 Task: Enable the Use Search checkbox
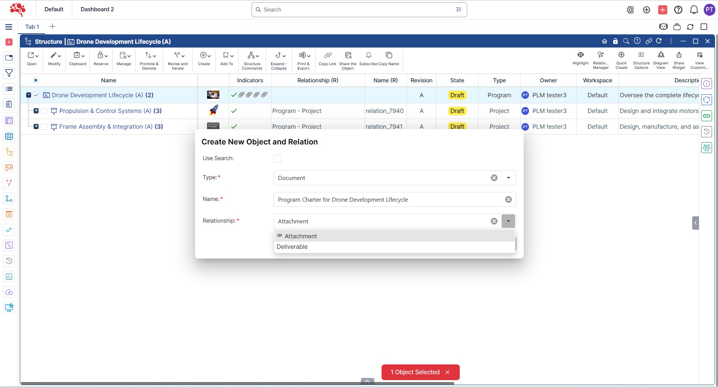[277, 159]
